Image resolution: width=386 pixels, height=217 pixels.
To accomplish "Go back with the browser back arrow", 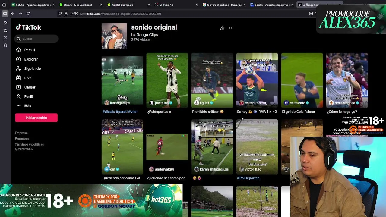I will 13,14.
